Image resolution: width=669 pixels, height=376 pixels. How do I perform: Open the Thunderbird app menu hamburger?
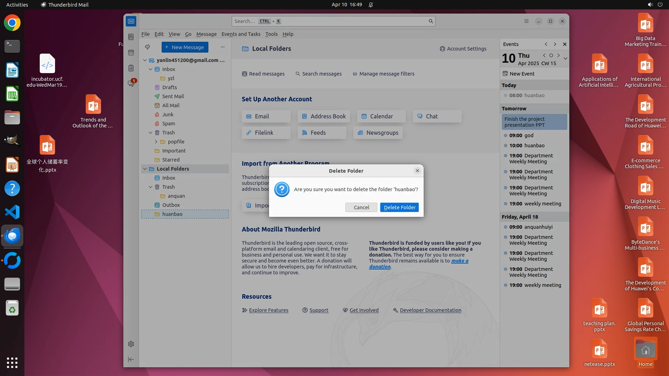(526, 21)
